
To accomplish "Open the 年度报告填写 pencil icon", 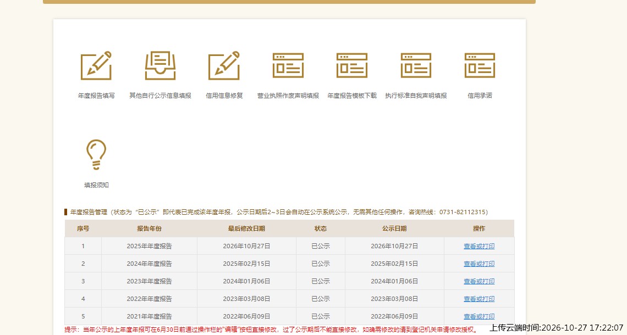I will coord(96,65).
